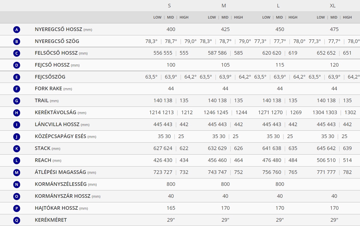Click MID under the M size
This screenshot has height=226, width=360.
point(225,17)
